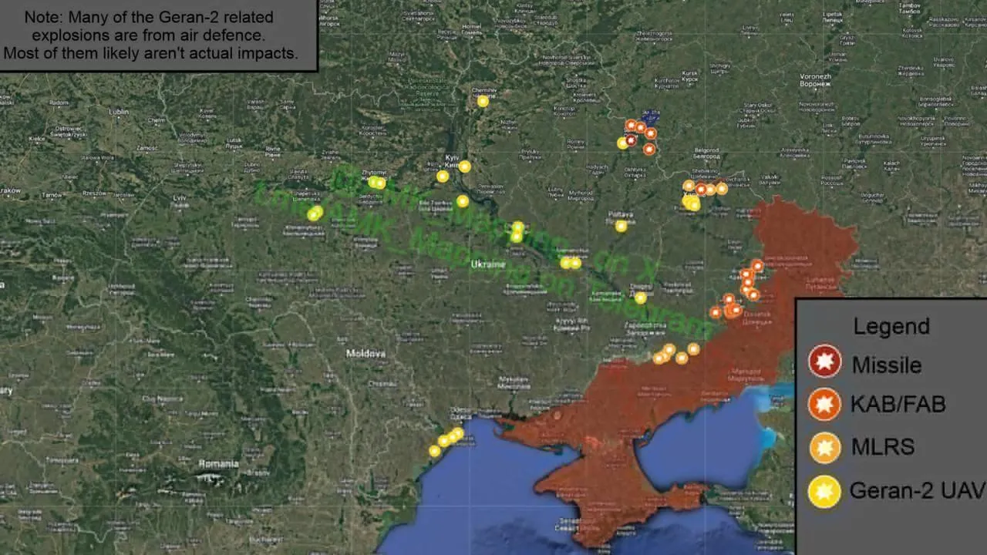Viewport: 987px width, 555px height.
Task: Select the "Geran-2 UAV" legend label
Action: click(x=916, y=490)
